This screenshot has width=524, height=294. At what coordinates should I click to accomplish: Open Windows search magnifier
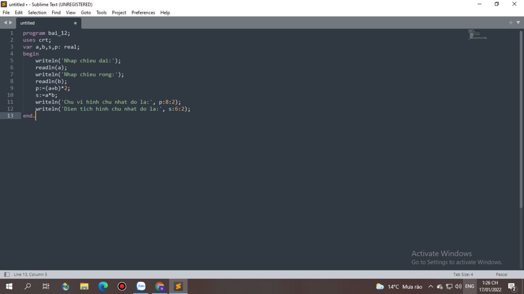[28, 286]
